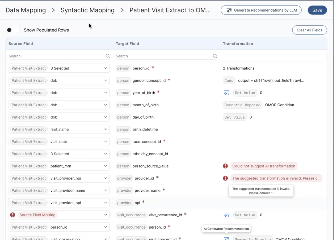Click the Source Field search magnifier icon

108,56
